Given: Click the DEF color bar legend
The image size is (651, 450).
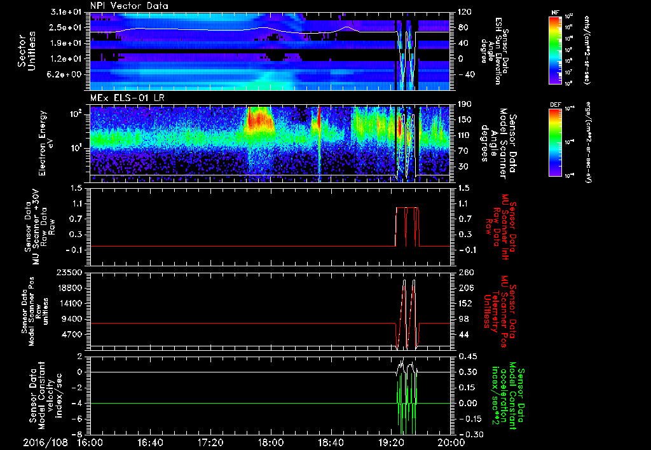Looking at the screenshot, I should point(556,140).
